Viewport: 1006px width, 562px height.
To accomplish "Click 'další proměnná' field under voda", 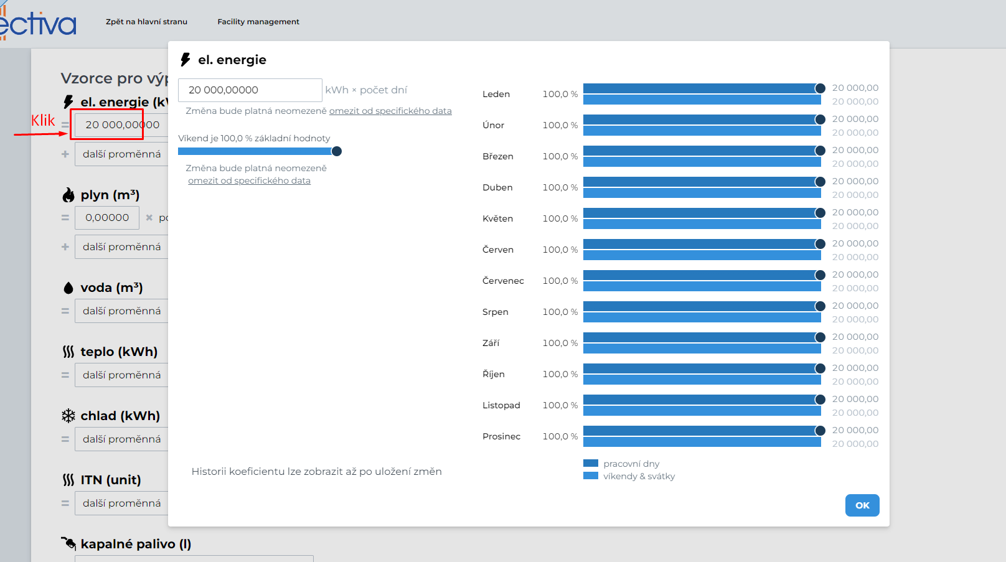I will (x=122, y=311).
